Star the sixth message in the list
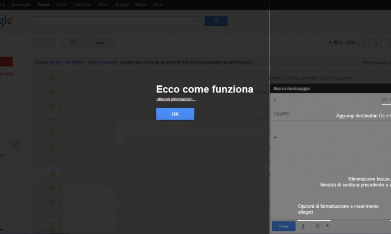Screen dimensions: 391x234 [x=45, y=147]
